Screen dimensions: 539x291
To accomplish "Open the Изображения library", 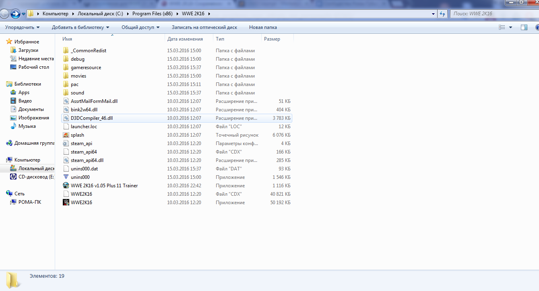I will click(x=29, y=118).
